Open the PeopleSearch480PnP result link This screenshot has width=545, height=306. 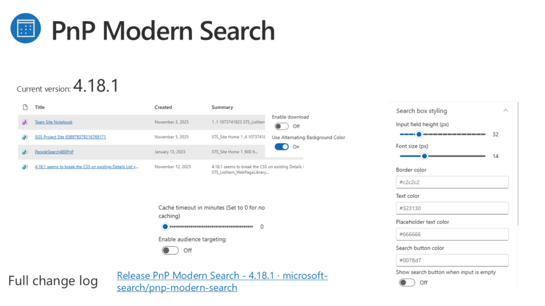54,152
